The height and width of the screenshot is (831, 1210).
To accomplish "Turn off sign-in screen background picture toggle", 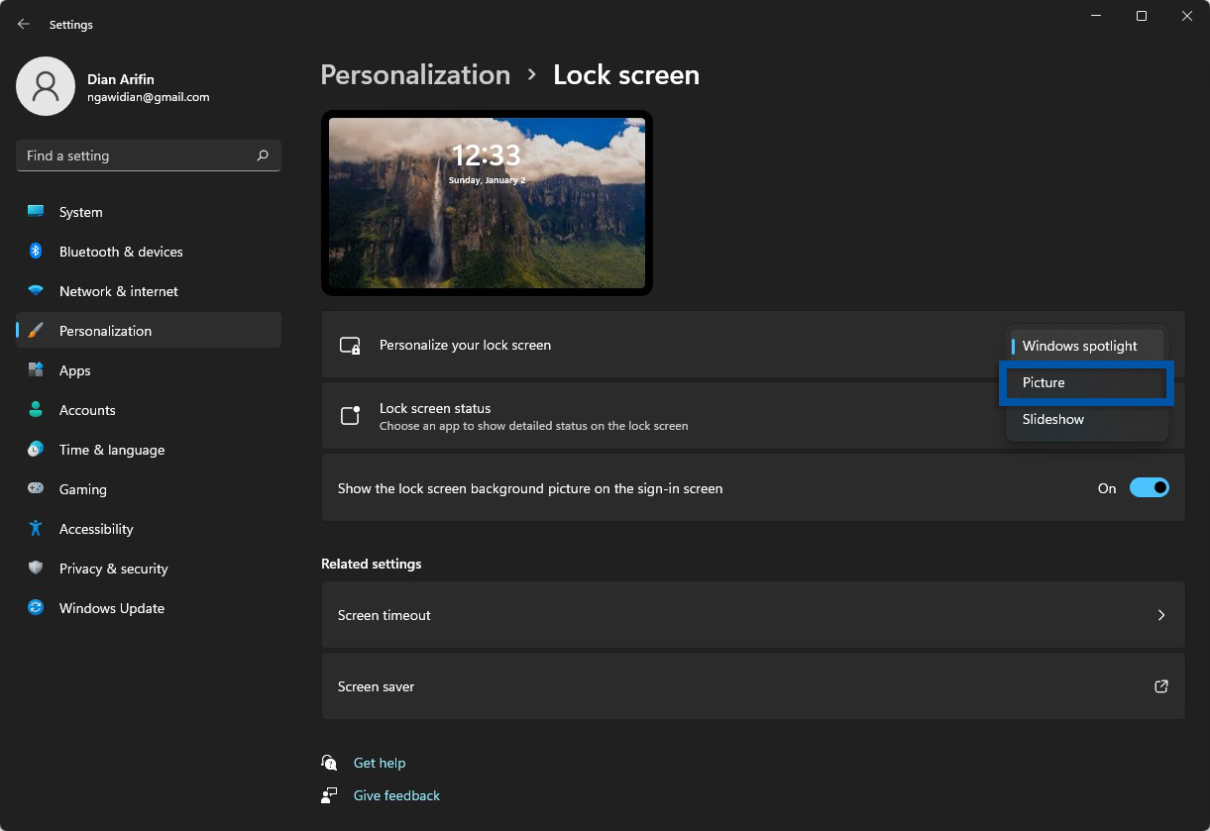I will coord(1149,488).
